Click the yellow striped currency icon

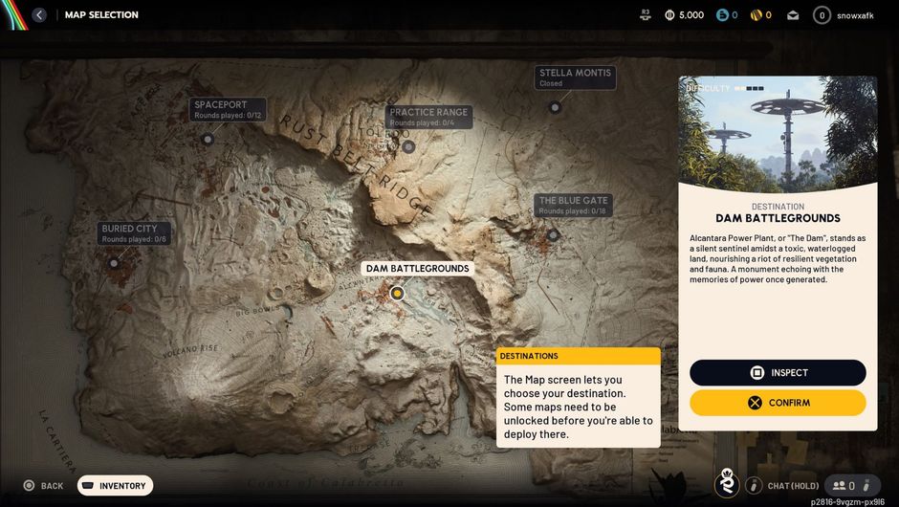click(x=756, y=15)
